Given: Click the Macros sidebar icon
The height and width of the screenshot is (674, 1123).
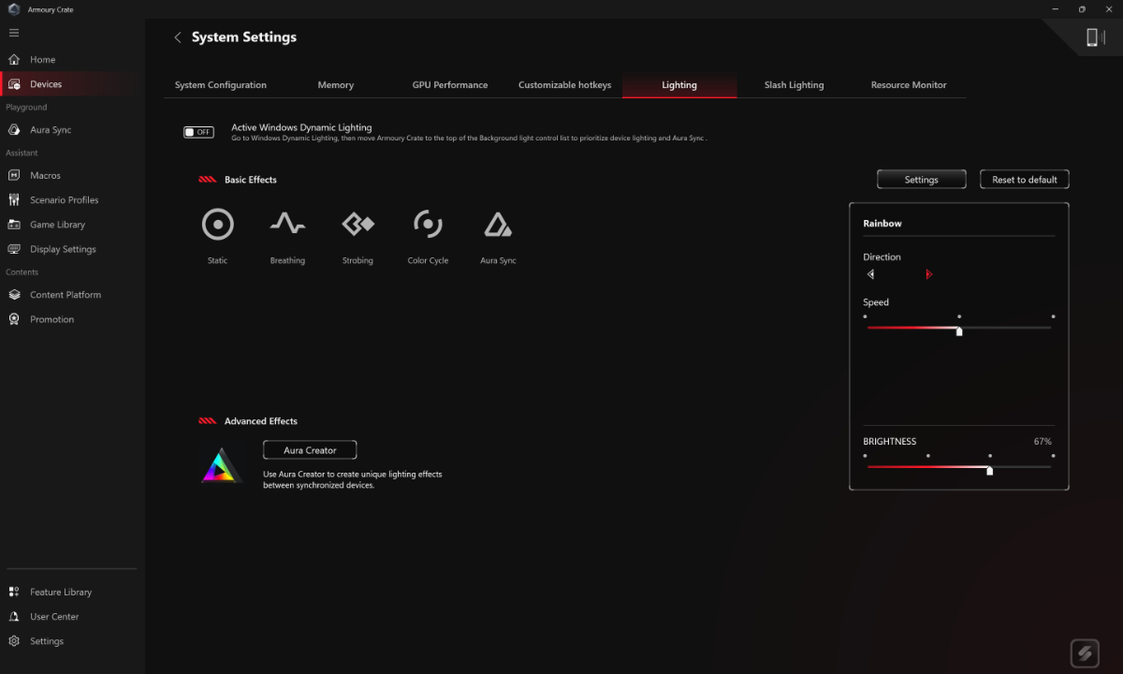Looking at the screenshot, I should pos(14,175).
